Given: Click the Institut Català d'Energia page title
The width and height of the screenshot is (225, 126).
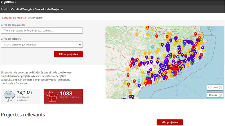Looking at the screenshot, I should click(x=32, y=9).
